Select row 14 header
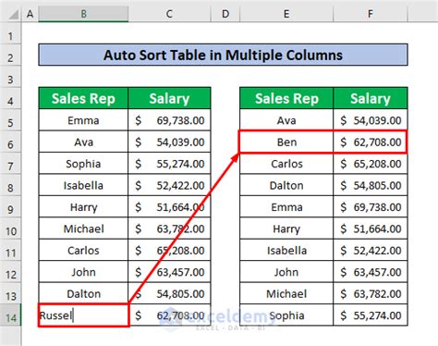438x346 pixels. point(10,315)
